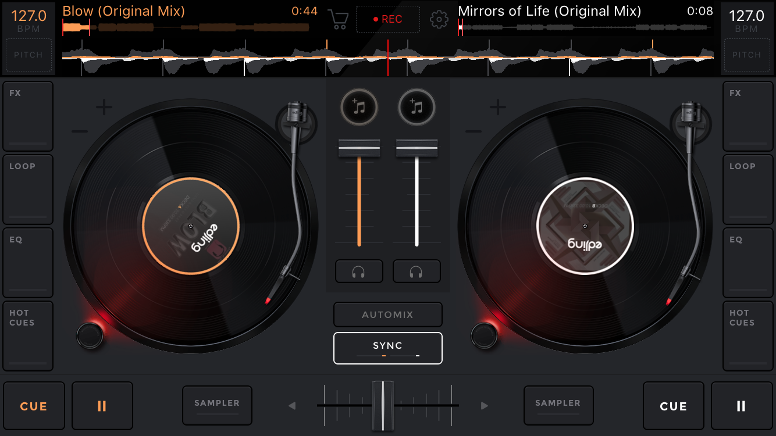Open the left SAMPLER panel
The height and width of the screenshot is (436, 776).
tap(217, 405)
